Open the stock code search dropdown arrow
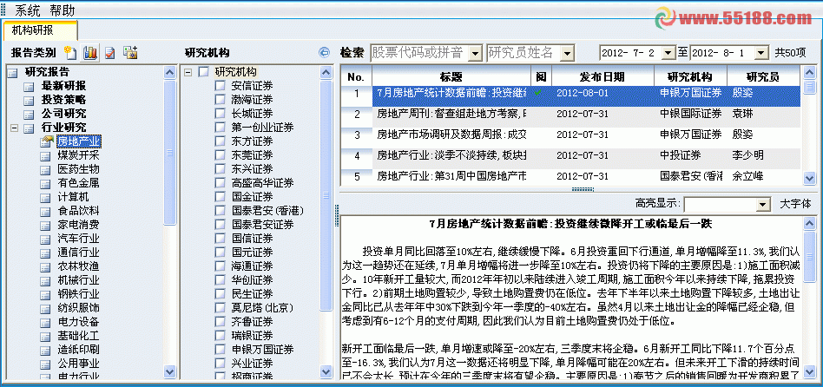This screenshot has width=823, height=387. coord(475,53)
